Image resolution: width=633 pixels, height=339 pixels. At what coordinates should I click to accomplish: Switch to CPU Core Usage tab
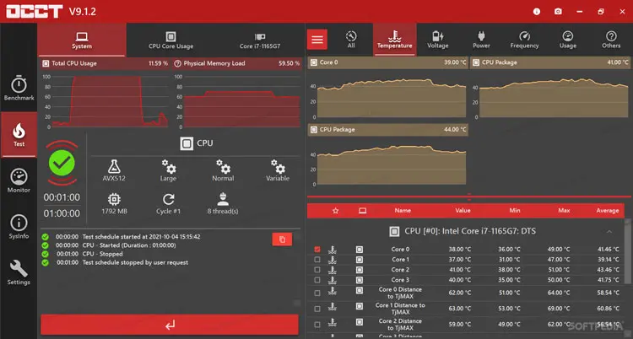point(170,40)
